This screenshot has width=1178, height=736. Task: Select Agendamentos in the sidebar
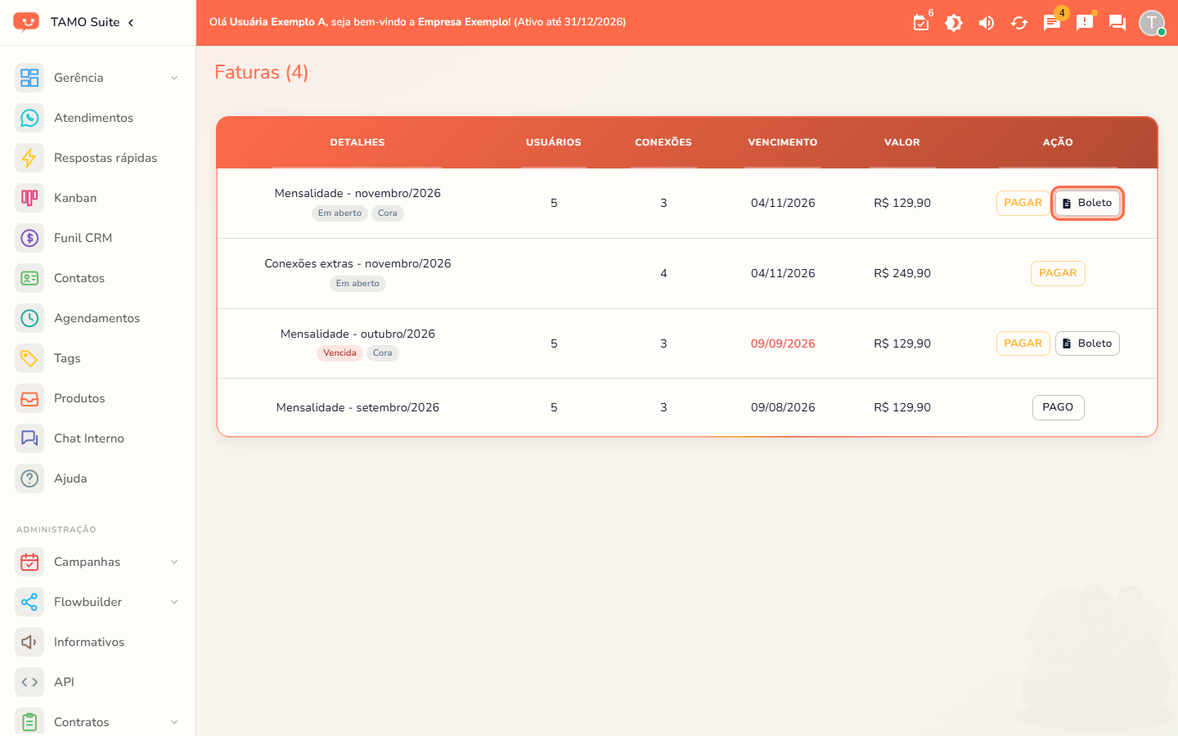[97, 318]
